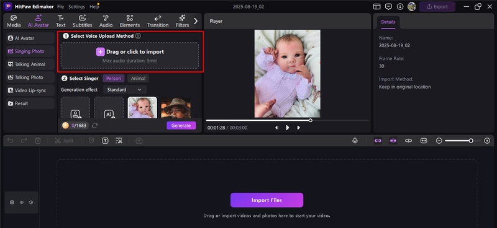Refresh the credits count
The image size is (497, 228).
point(94,126)
